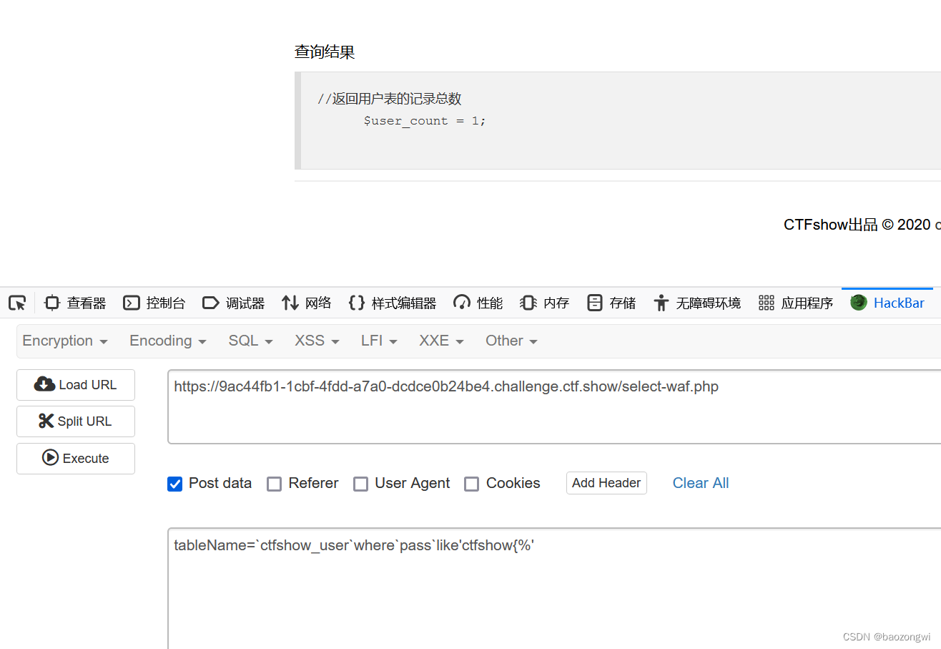Click the Clear All link
This screenshot has height=649, width=941.
(x=700, y=484)
